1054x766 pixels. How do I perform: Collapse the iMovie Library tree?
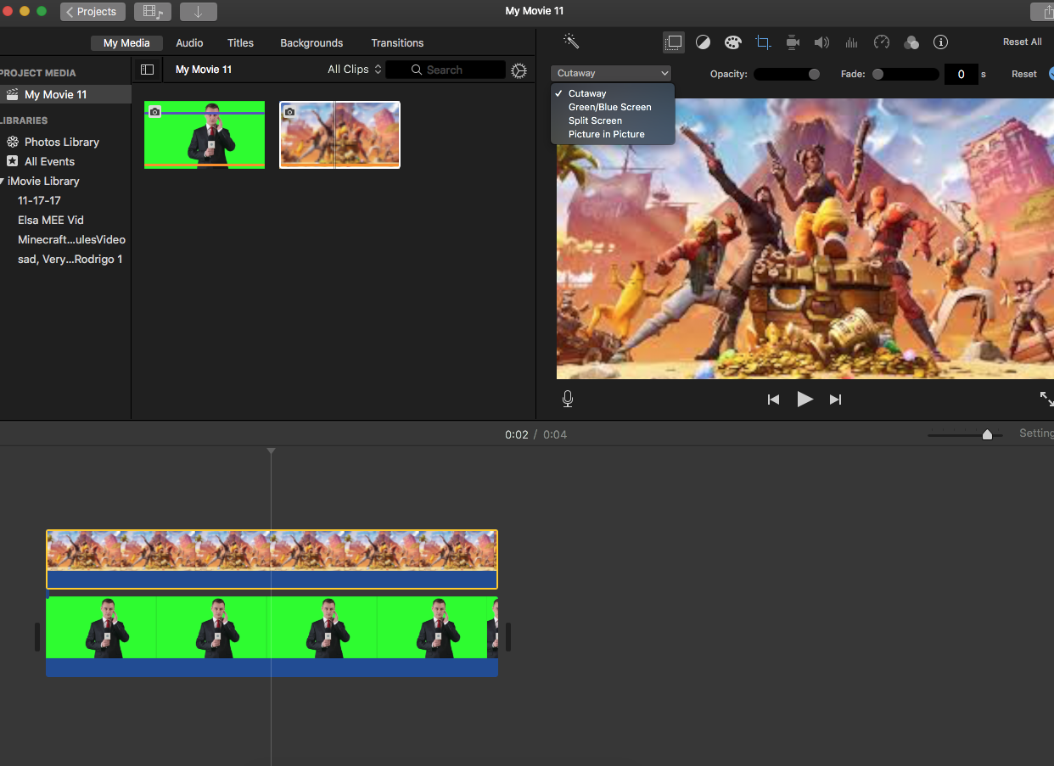pyautogui.click(x=3, y=181)
